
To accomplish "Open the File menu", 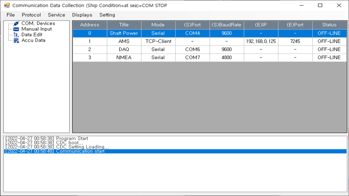I will click(11, 15).
